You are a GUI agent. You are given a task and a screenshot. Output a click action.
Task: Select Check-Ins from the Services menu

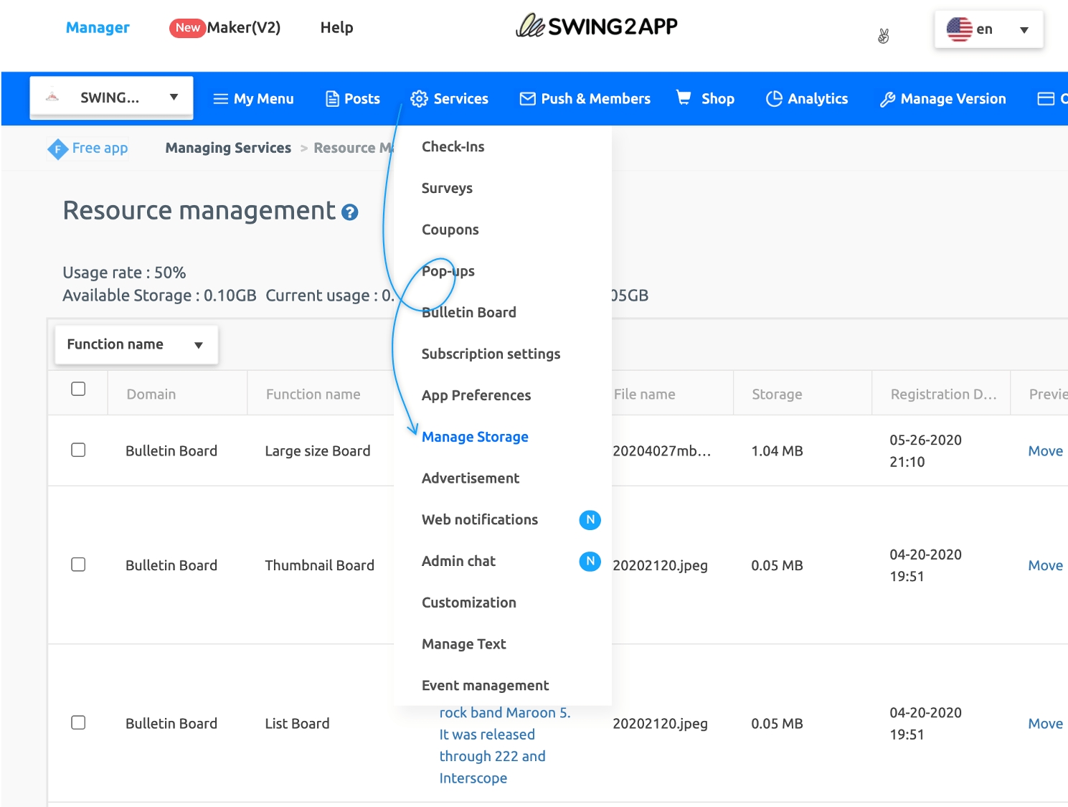tap(453, 147)
